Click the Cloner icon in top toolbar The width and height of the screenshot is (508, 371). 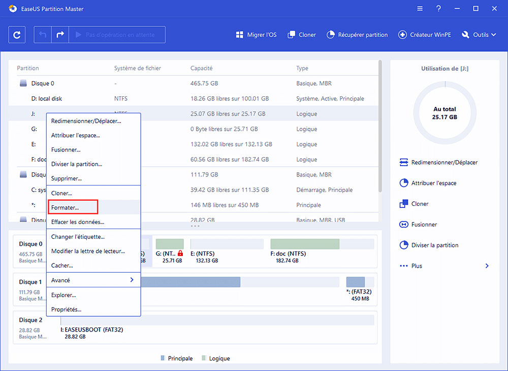point(291,34)
